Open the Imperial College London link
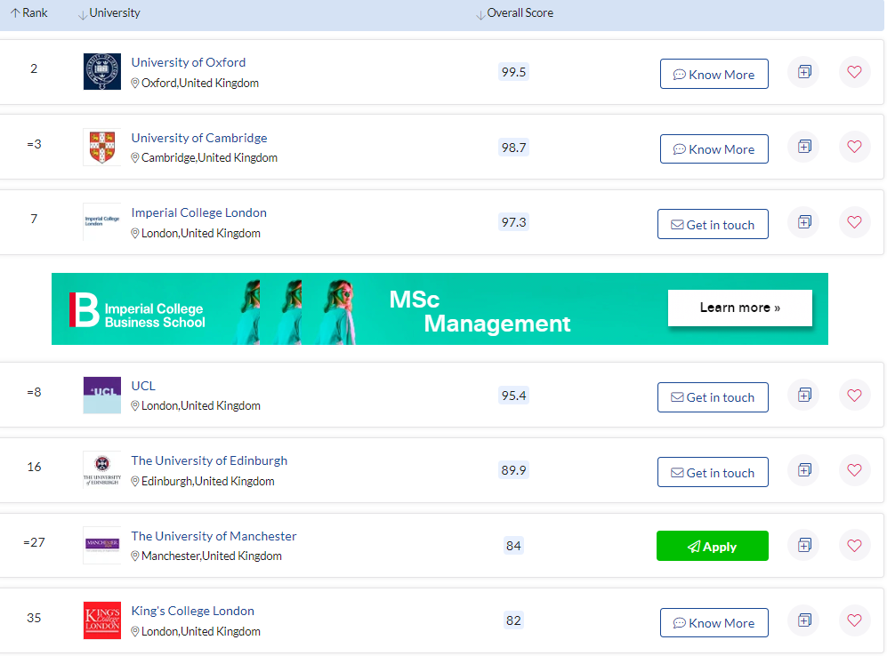 pos(198,212)
